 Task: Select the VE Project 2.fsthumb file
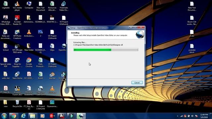52,34
